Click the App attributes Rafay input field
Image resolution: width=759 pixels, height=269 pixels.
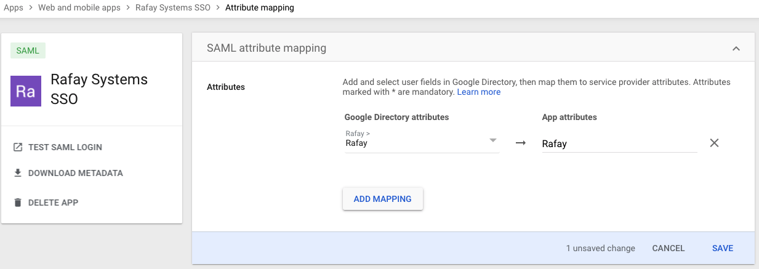pos(619,143)
